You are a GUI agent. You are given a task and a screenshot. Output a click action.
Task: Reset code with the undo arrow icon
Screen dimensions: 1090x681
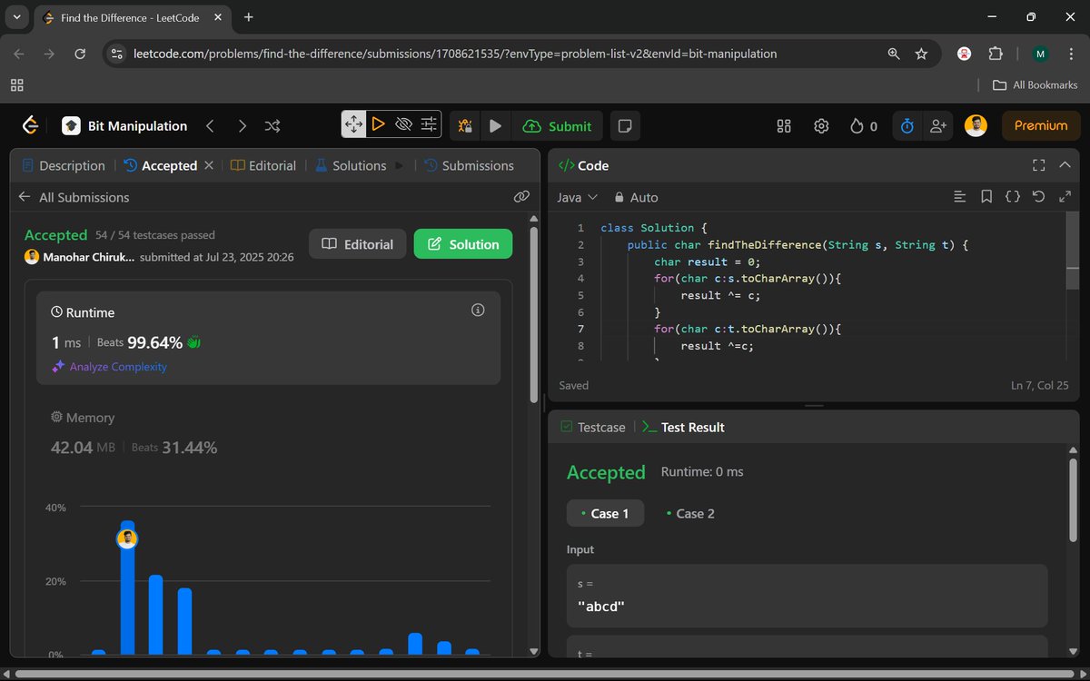1039,196
